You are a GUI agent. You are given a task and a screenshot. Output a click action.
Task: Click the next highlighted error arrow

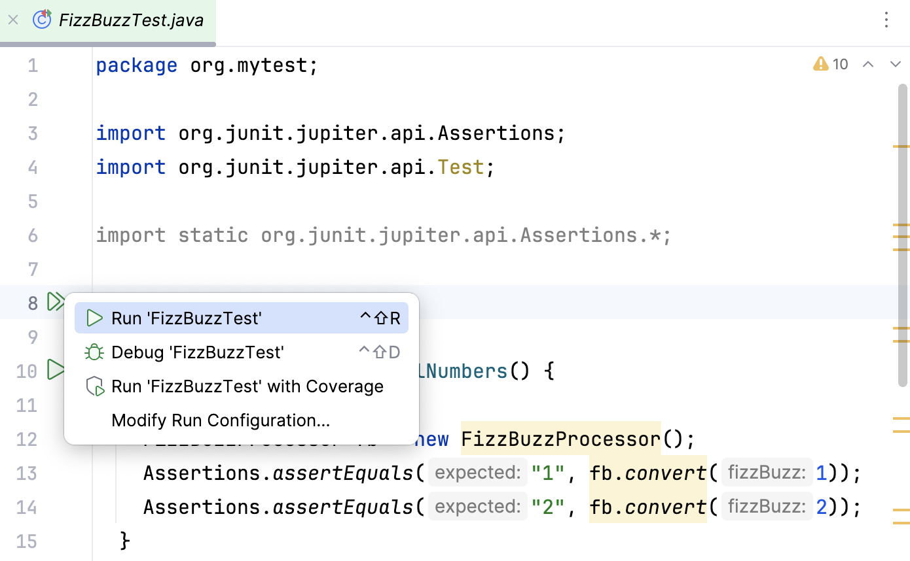pos(895,64)
